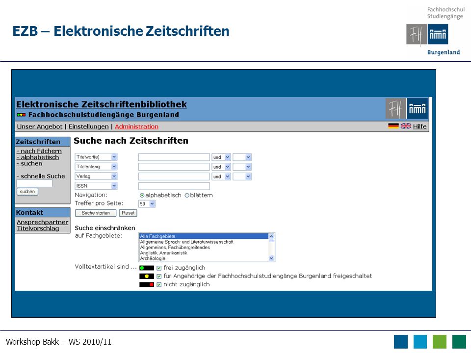
Task: Click the yellow traffic light indicator
Action: pyautogui.click(x=147, y=276)
